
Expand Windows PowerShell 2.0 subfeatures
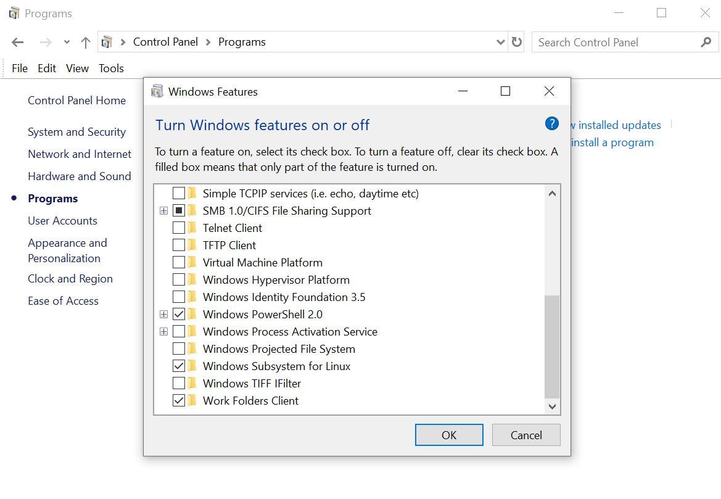point(163,314)
